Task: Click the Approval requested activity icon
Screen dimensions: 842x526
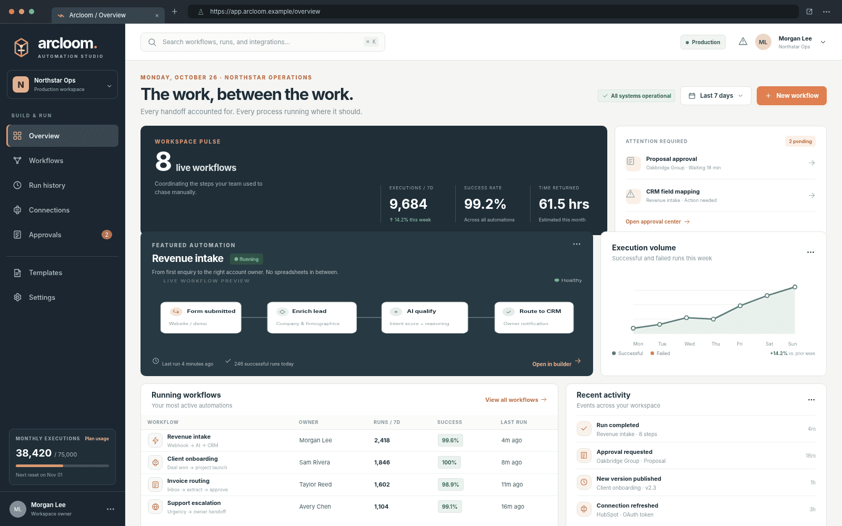Action: coord(584,456)
